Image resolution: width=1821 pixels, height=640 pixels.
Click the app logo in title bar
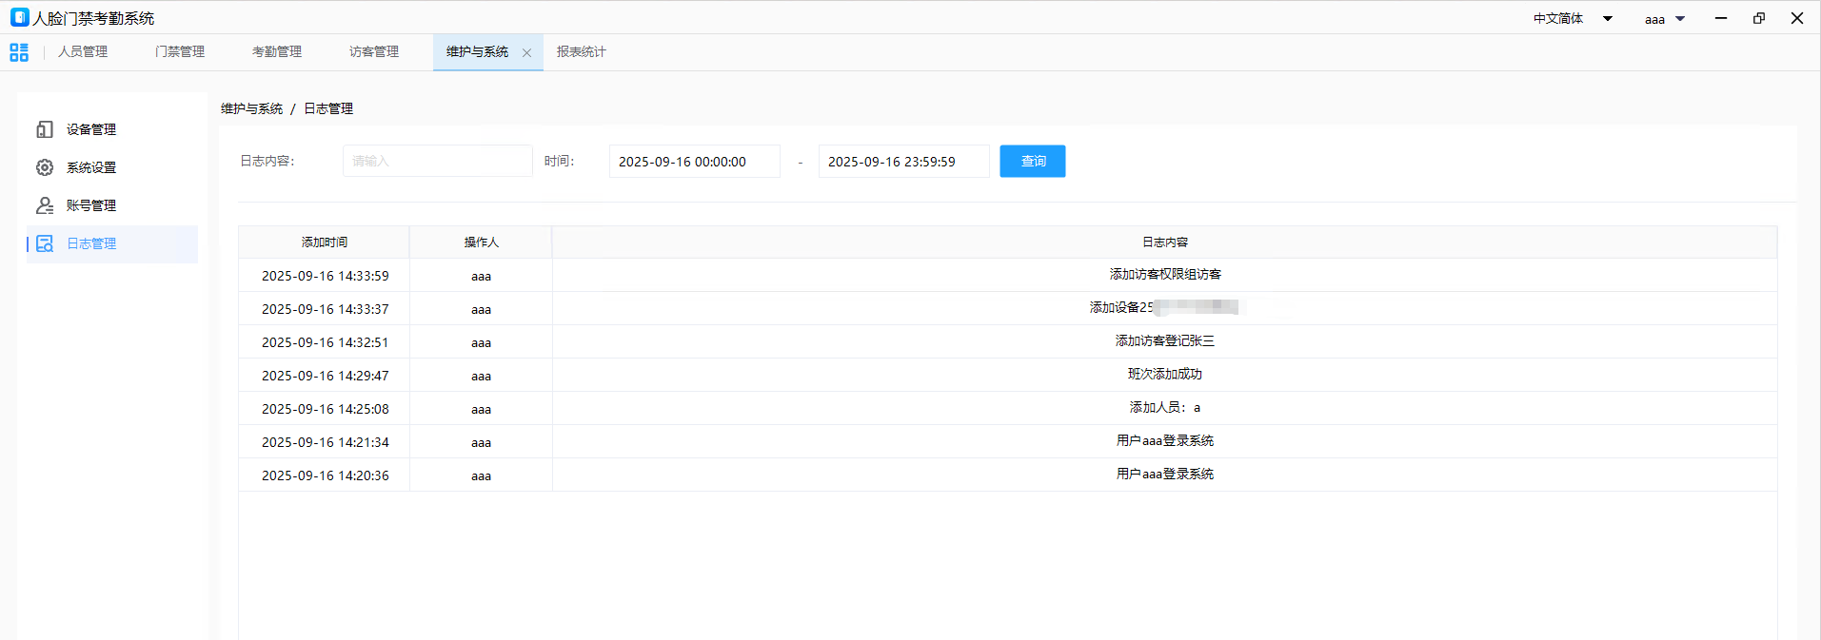(x=19, y=17)
